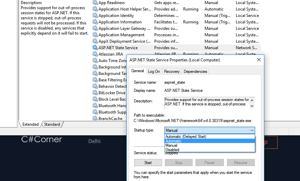Switch to the Log On tab
This screenshot has height=181, width=300.
point(154,72)
